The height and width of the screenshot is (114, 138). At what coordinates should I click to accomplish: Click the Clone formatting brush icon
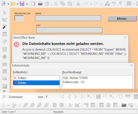coord(78,4)
